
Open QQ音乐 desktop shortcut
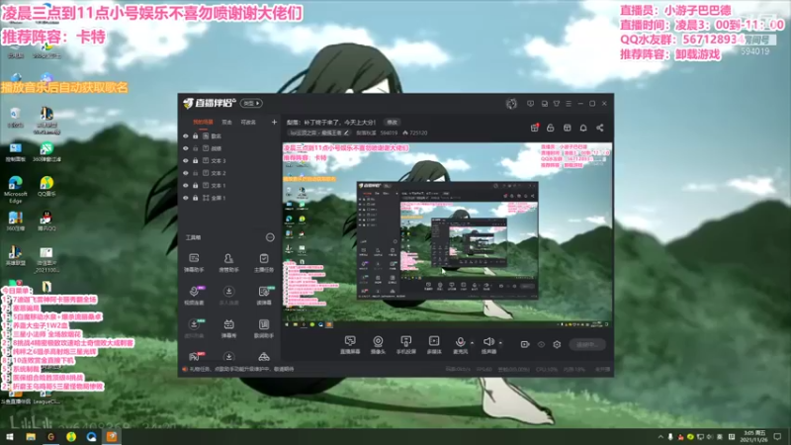[x=46, y=186]
